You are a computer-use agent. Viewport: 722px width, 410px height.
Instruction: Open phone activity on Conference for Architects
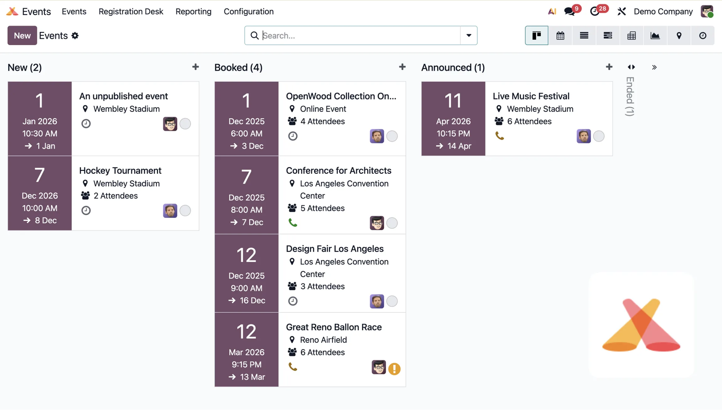[293, 223]
